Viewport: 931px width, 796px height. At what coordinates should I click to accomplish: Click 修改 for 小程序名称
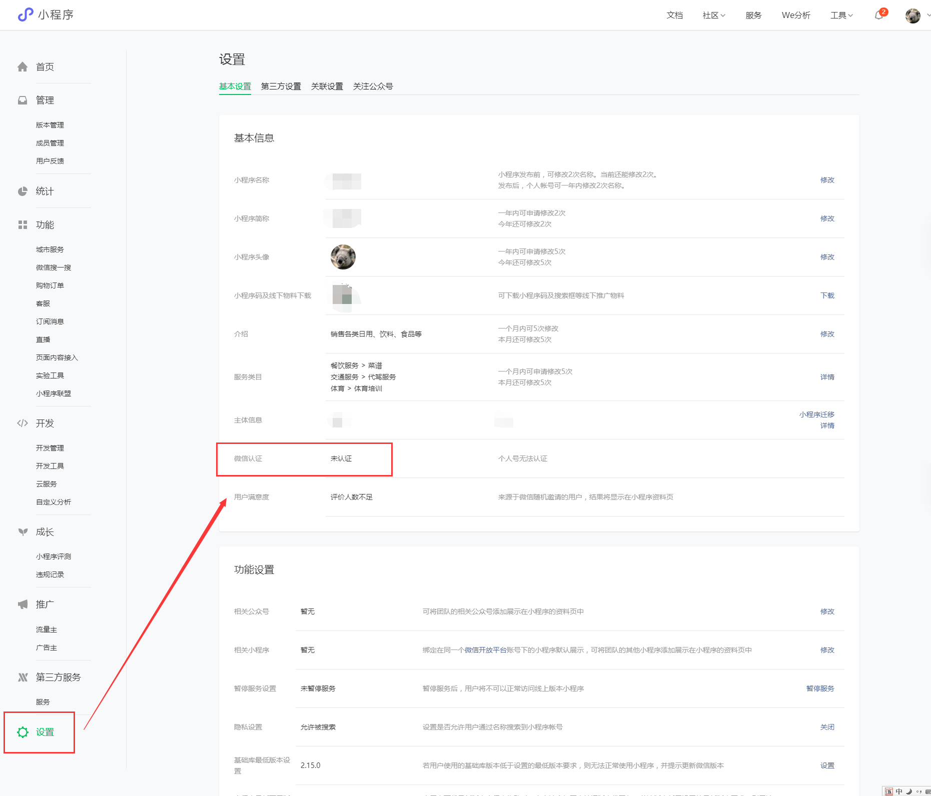click(827, 180)
